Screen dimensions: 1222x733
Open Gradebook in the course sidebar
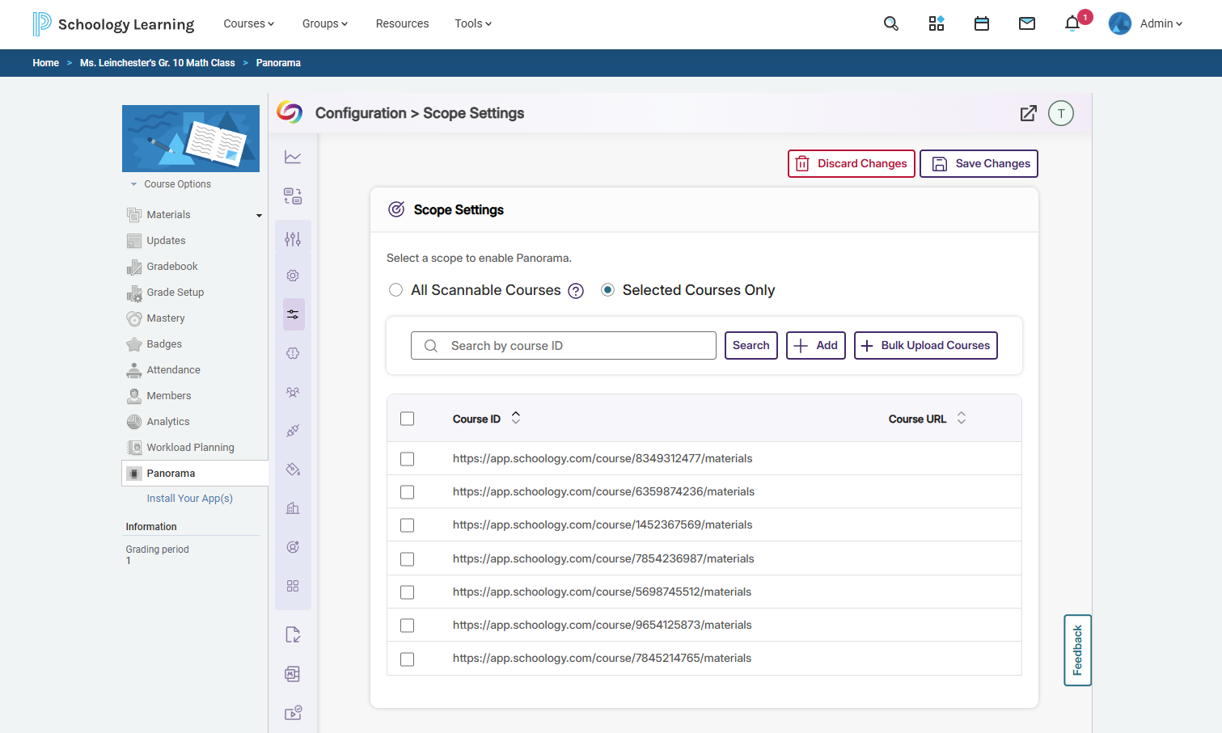(172, 267)
